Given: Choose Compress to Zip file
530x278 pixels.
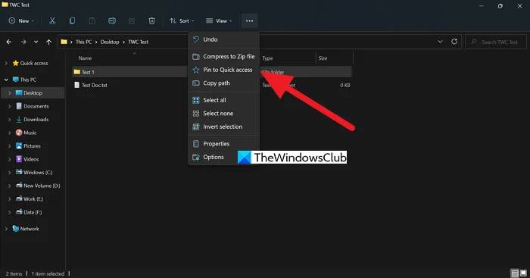Looking at the screenshot, I should pyautogui.click(x=223, y=57).
